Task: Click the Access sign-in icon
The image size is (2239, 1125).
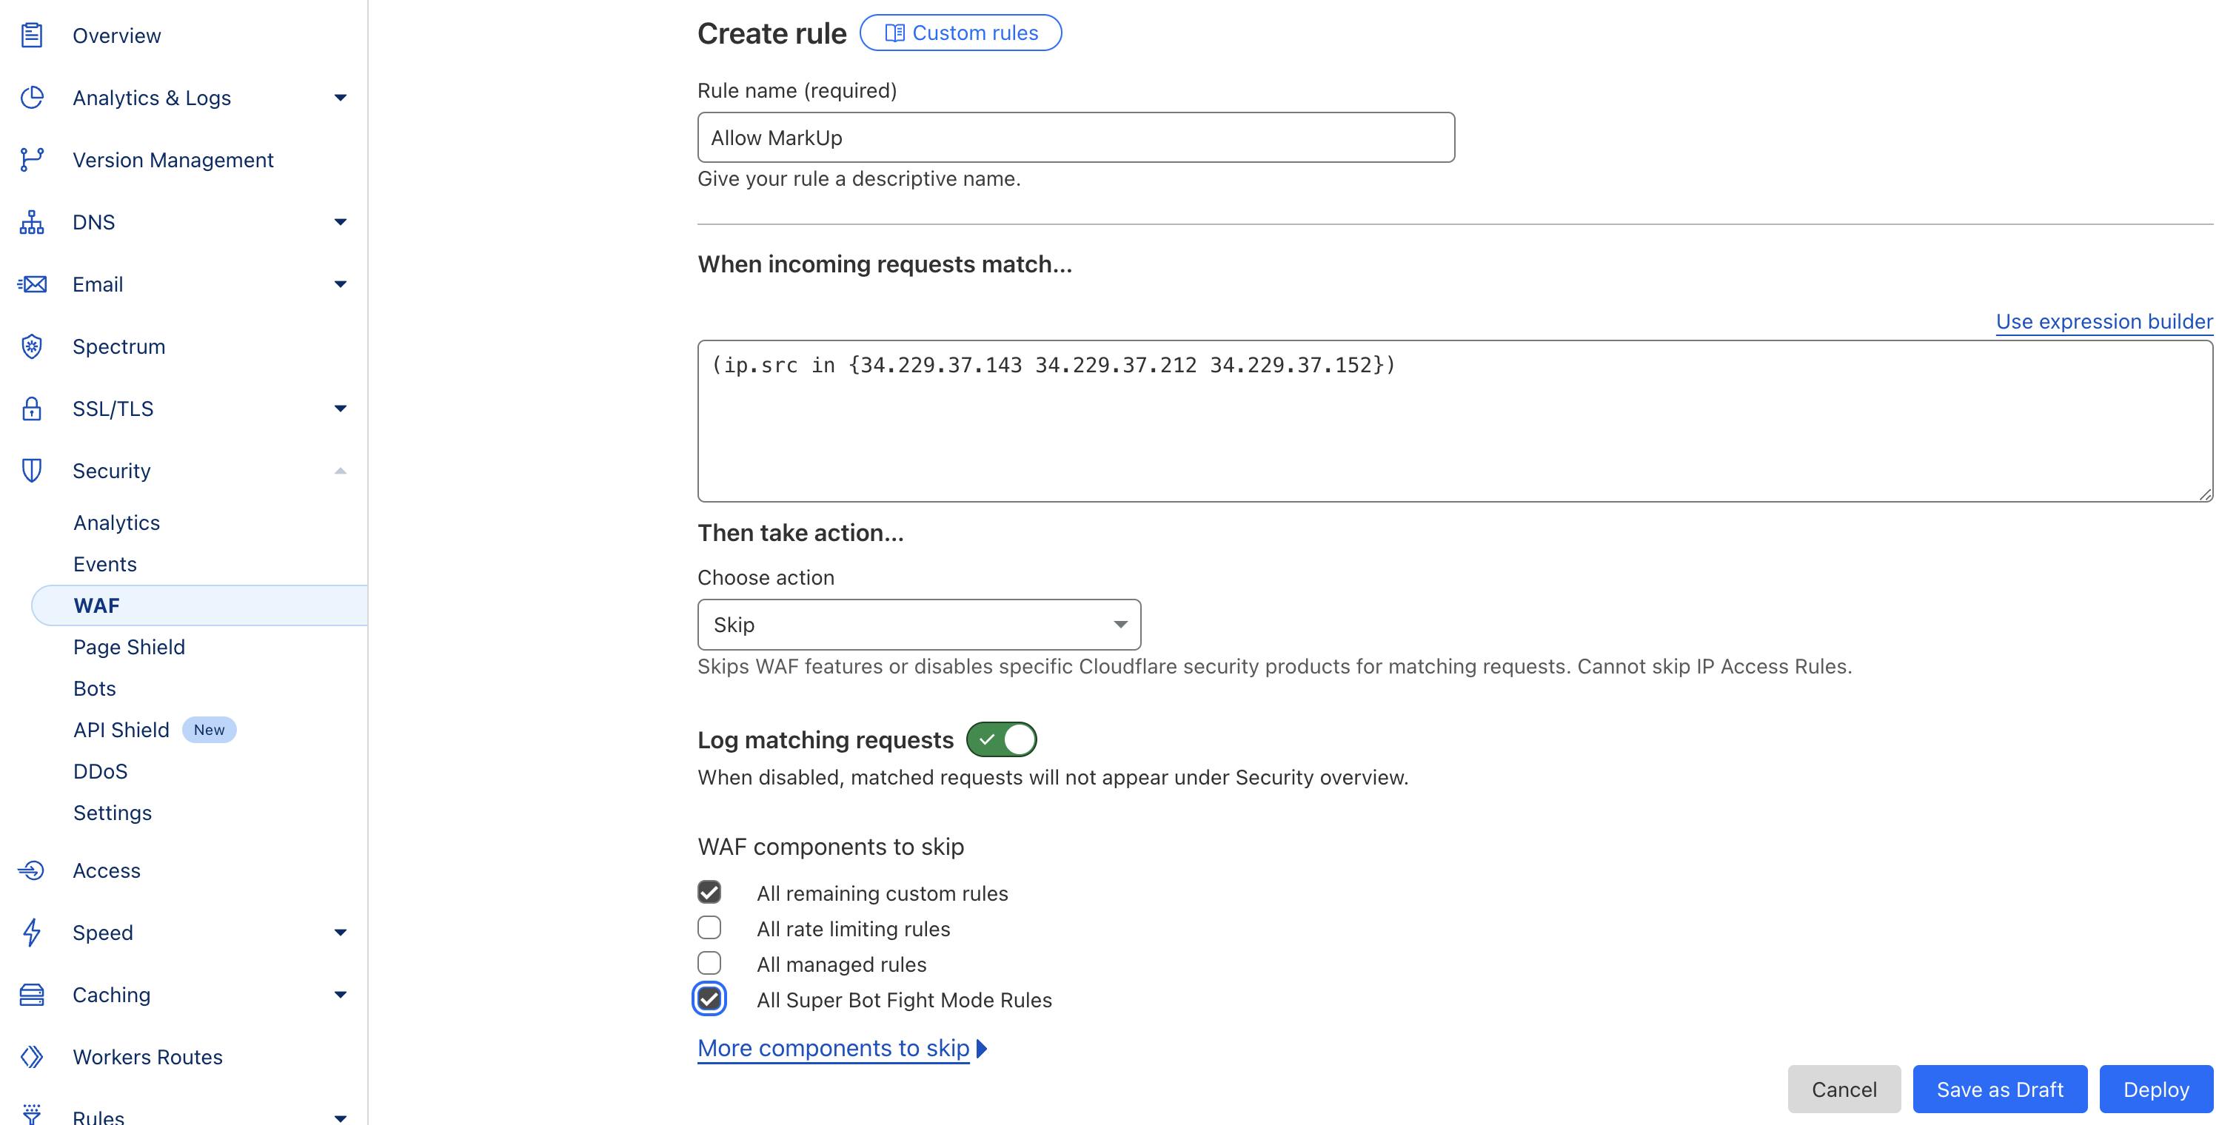Action: pyautogui.click(x=32, y=870)
